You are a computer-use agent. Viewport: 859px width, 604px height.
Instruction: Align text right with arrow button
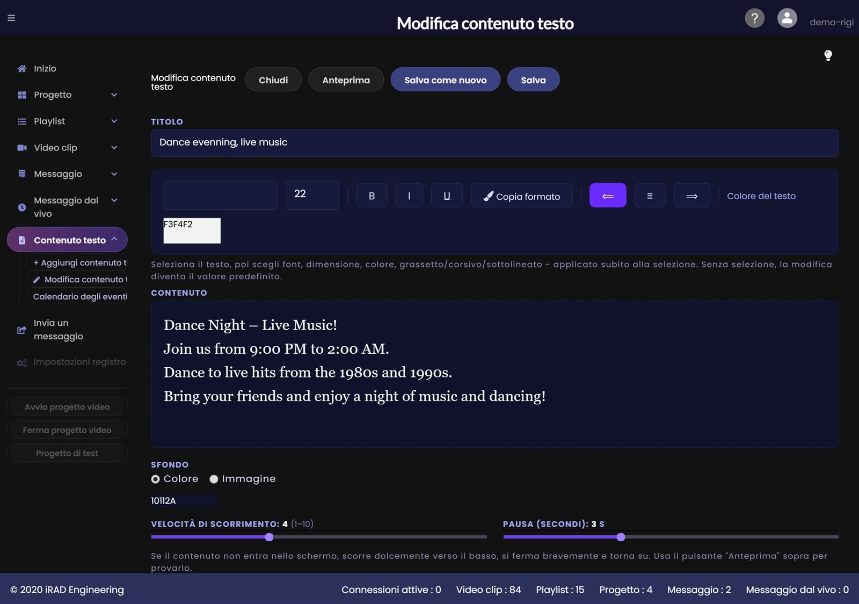coord(691,195)
